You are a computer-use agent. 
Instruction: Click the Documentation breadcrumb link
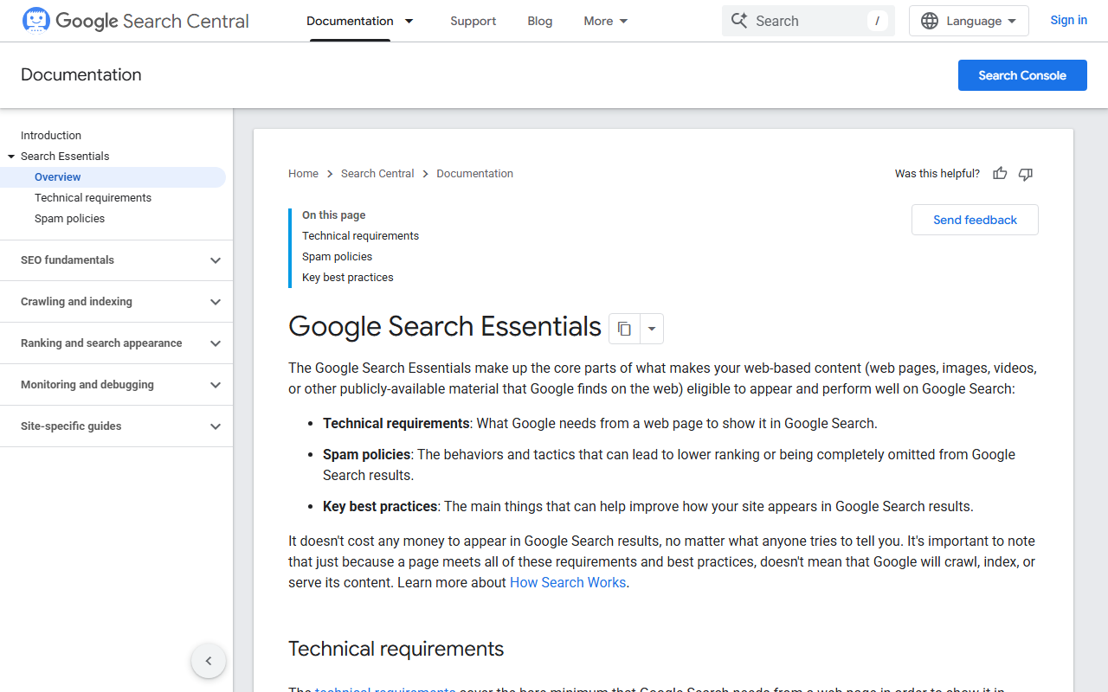click(474, 174)
